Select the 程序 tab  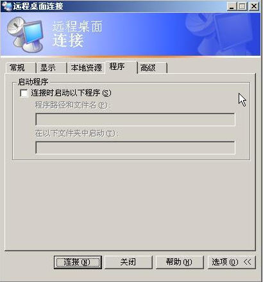tap(121, 67)
